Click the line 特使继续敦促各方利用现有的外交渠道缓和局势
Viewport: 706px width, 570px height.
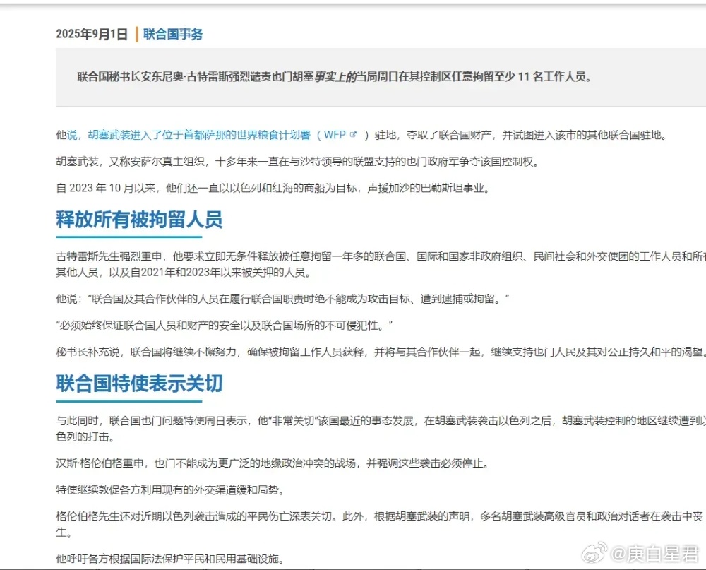(171, 489)
